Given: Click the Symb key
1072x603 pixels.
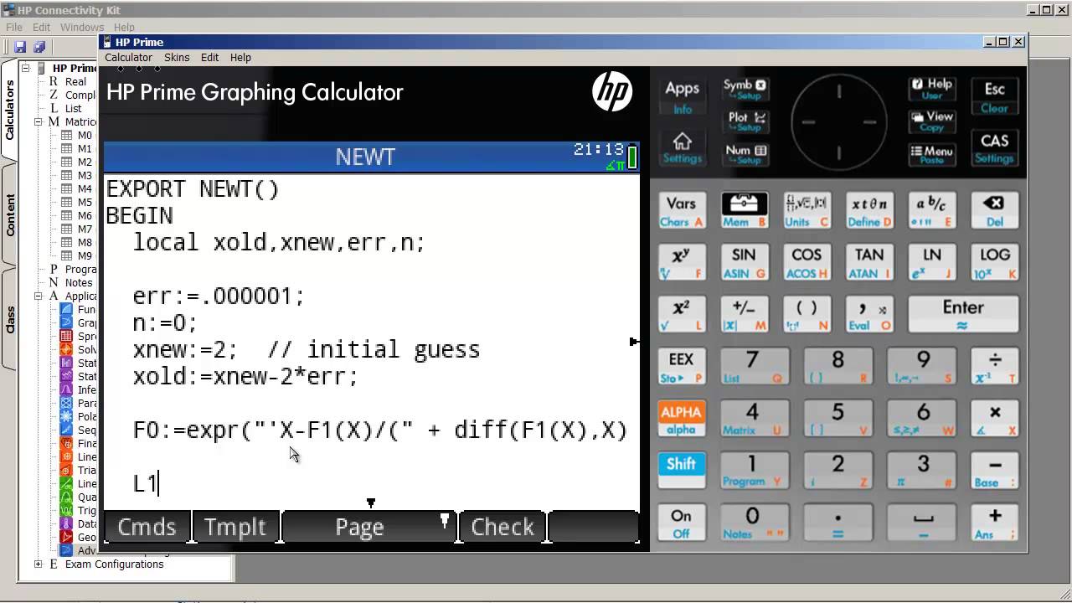Looking at the screenshot, I should coord(745,90).
